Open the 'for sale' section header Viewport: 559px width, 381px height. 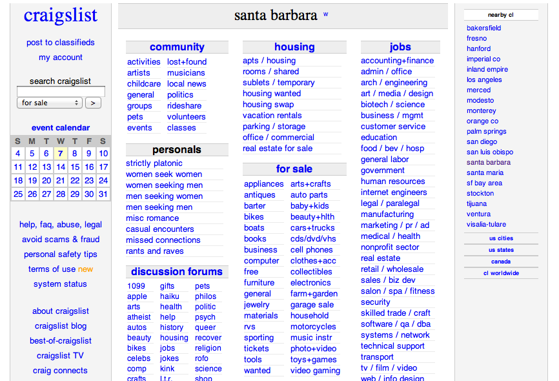pos(294,169)
